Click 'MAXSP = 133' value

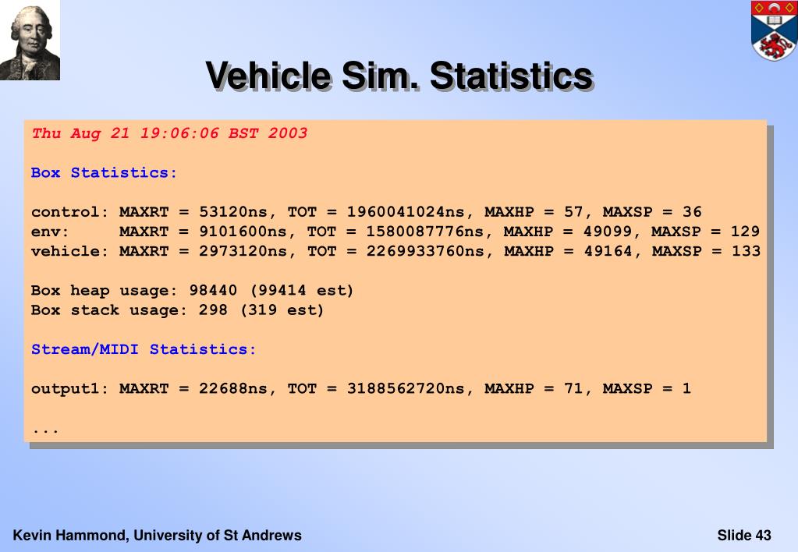click(707, 251)
